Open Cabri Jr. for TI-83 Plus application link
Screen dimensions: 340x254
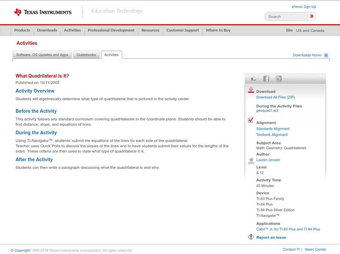click(288, 229)
